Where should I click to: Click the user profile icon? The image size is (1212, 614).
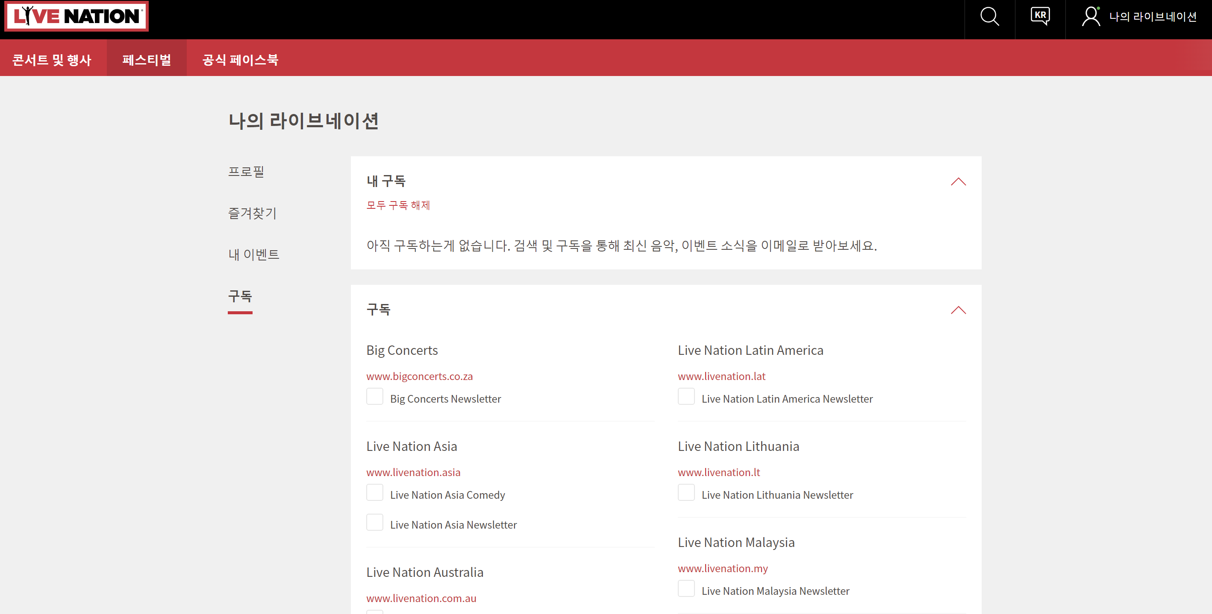coord(1091,17)
